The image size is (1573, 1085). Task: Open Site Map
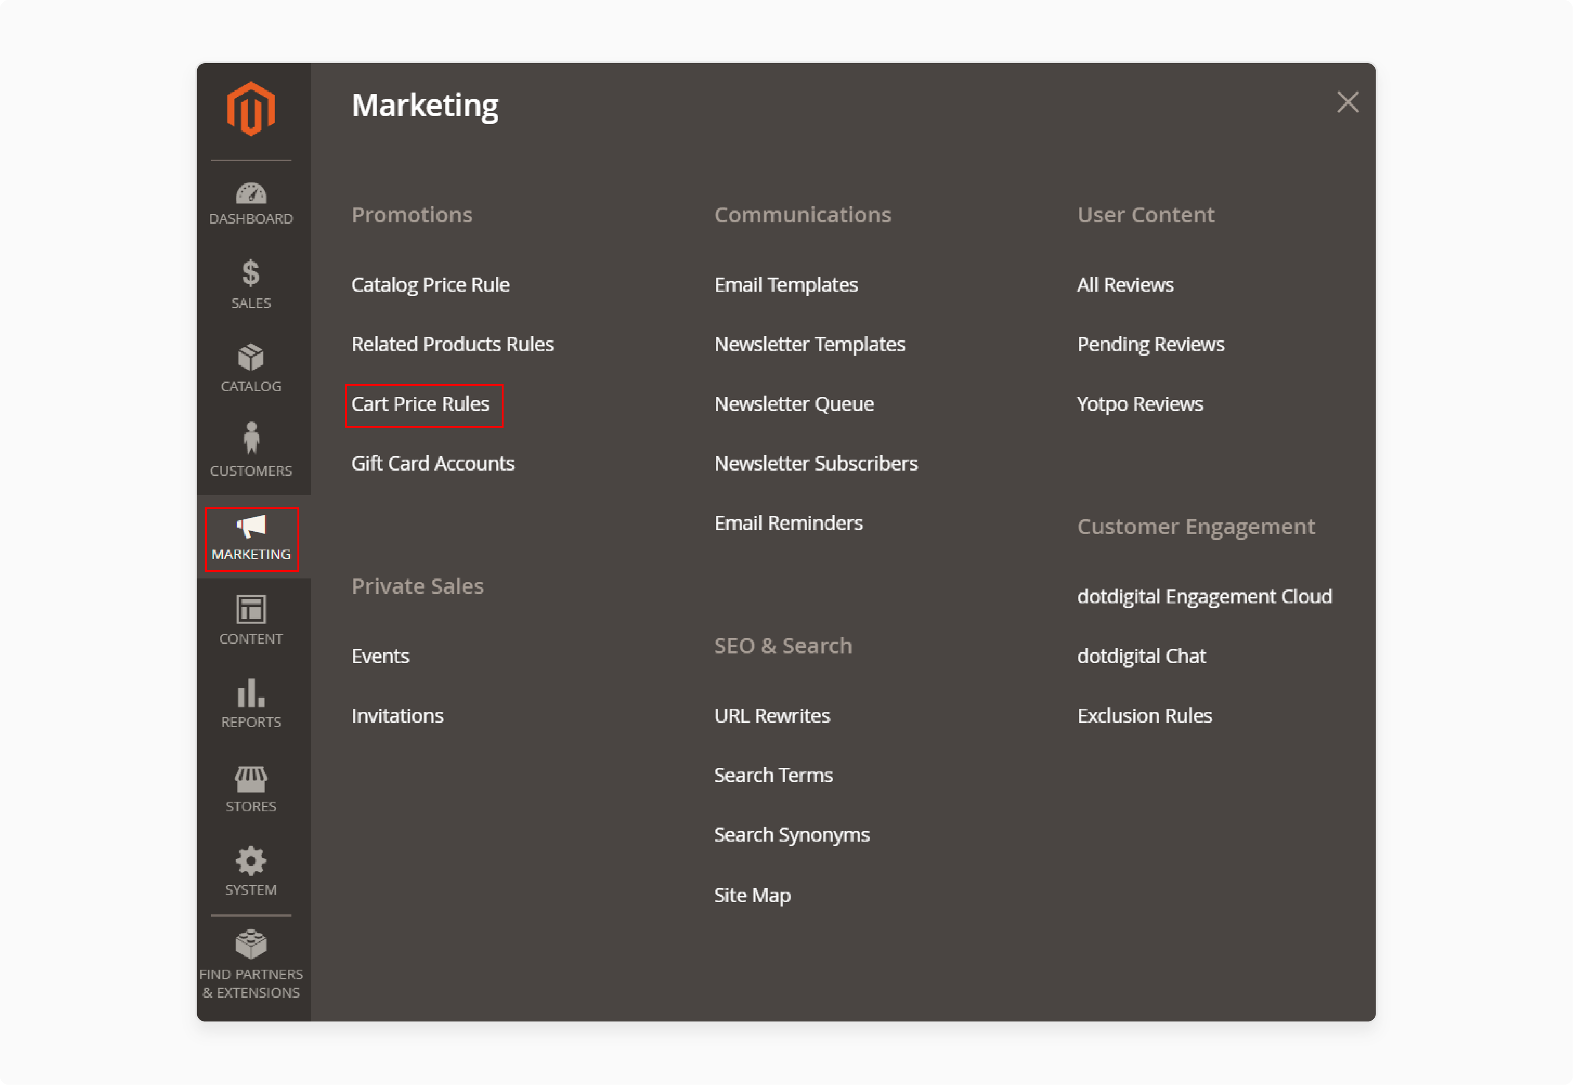point(752,896)
